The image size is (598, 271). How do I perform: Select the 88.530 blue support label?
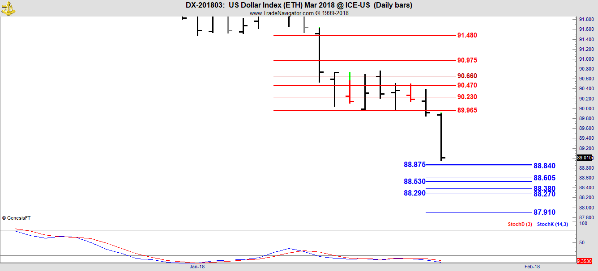414,182
